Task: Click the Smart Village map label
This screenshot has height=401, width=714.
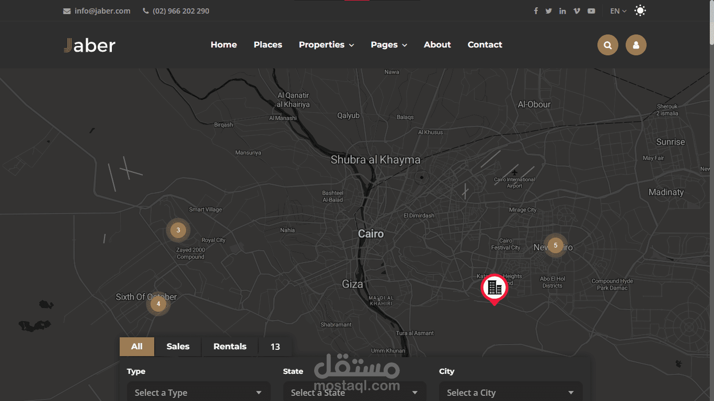Action: tap(205, 209)
